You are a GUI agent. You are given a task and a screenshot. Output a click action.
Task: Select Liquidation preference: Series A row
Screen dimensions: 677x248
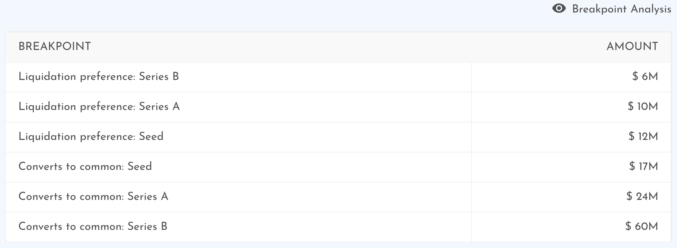tap(338, 107)
